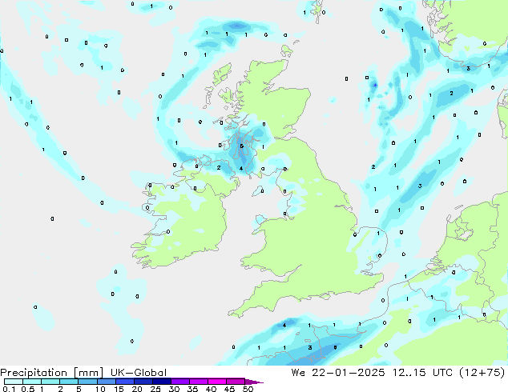This screenshot has height=392, width=508.
Task: Click the '15' legend scale label
Action: tap(119, 389)
